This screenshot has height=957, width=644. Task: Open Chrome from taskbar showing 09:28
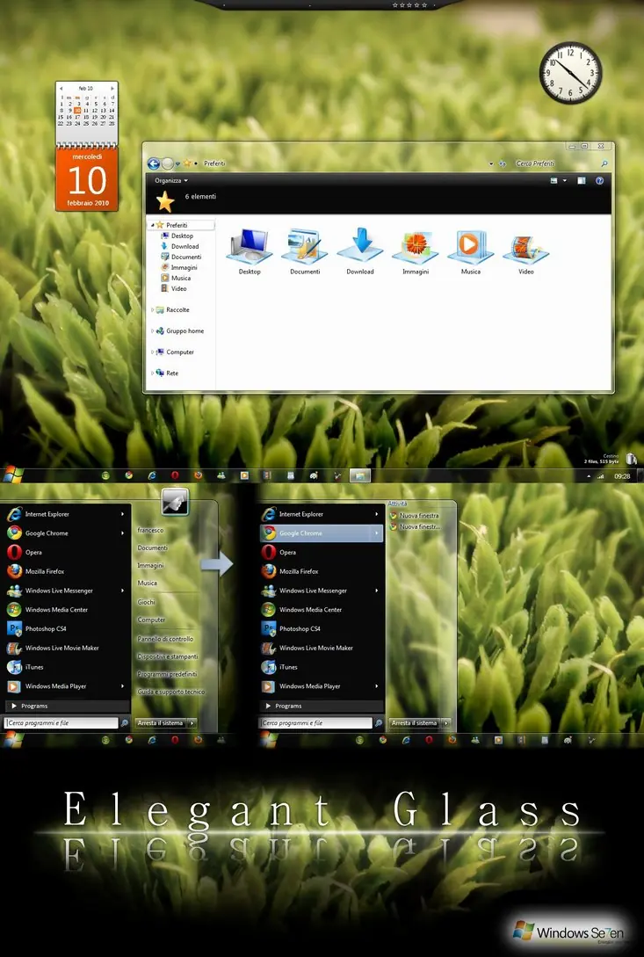tap(129, 475)
